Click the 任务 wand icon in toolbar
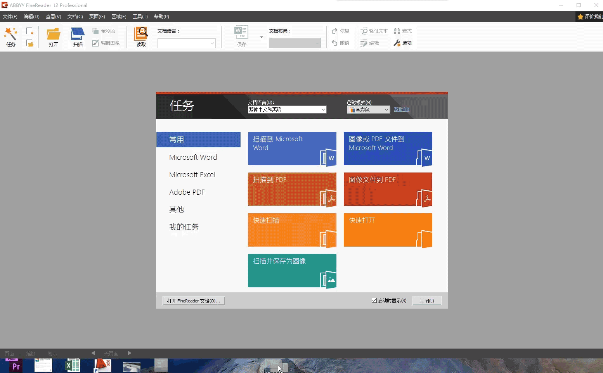The image size is (603, 373). (11, 35)
